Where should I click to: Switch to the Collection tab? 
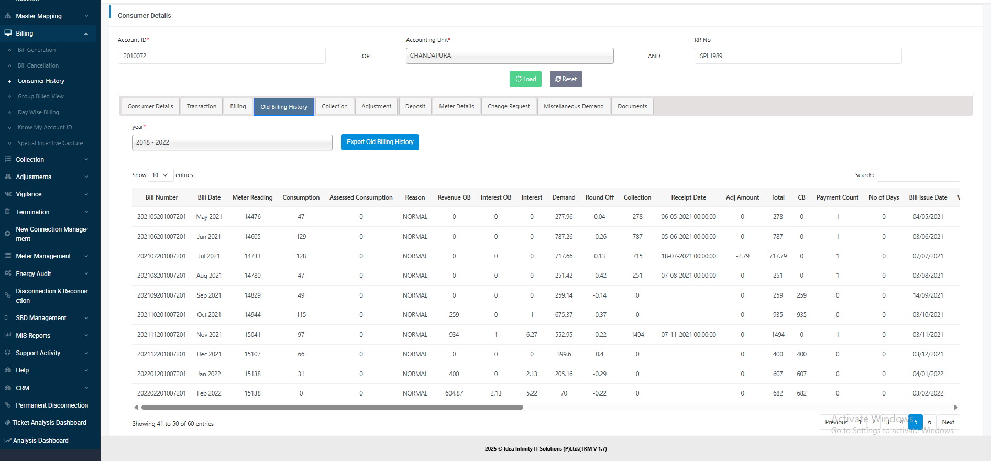pyautogui.click(x=335, y=106)
